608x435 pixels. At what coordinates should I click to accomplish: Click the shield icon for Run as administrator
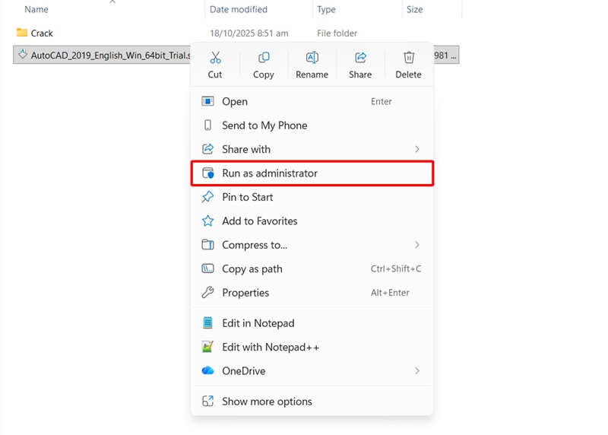pyautogui.click(x=207, y=173)
